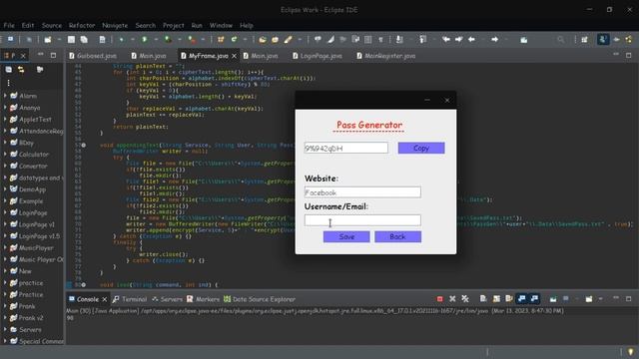
Task: Toggle Show Console on Standard Error Change
Action: point(534,299)
